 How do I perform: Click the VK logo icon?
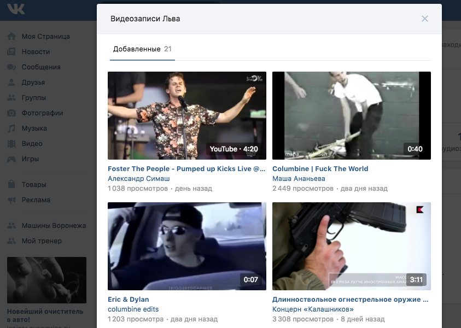(x=16, y=9)
